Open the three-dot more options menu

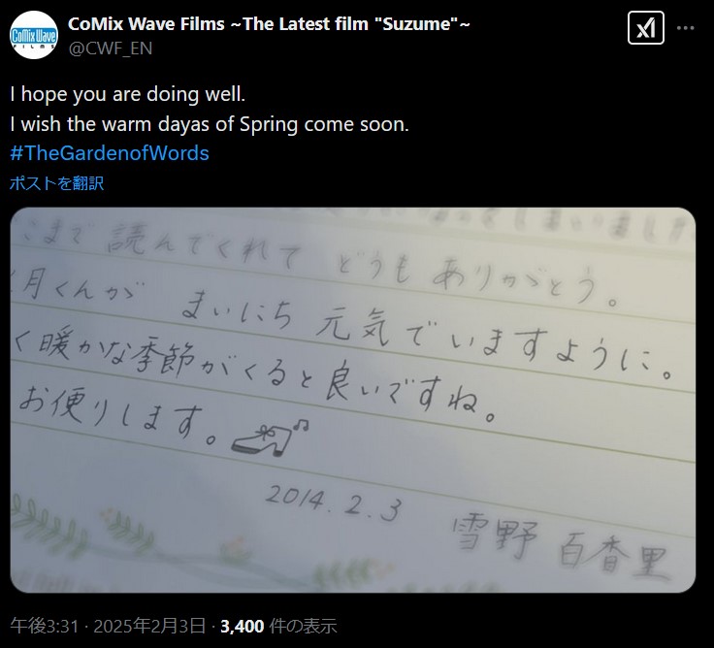(x=685, y=28)
